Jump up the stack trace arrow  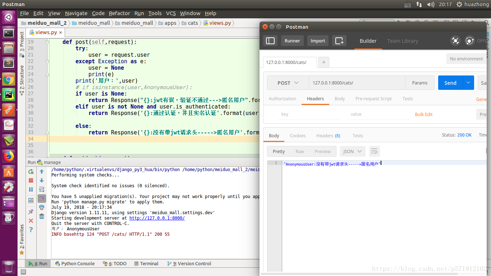[x=42, y=171]
